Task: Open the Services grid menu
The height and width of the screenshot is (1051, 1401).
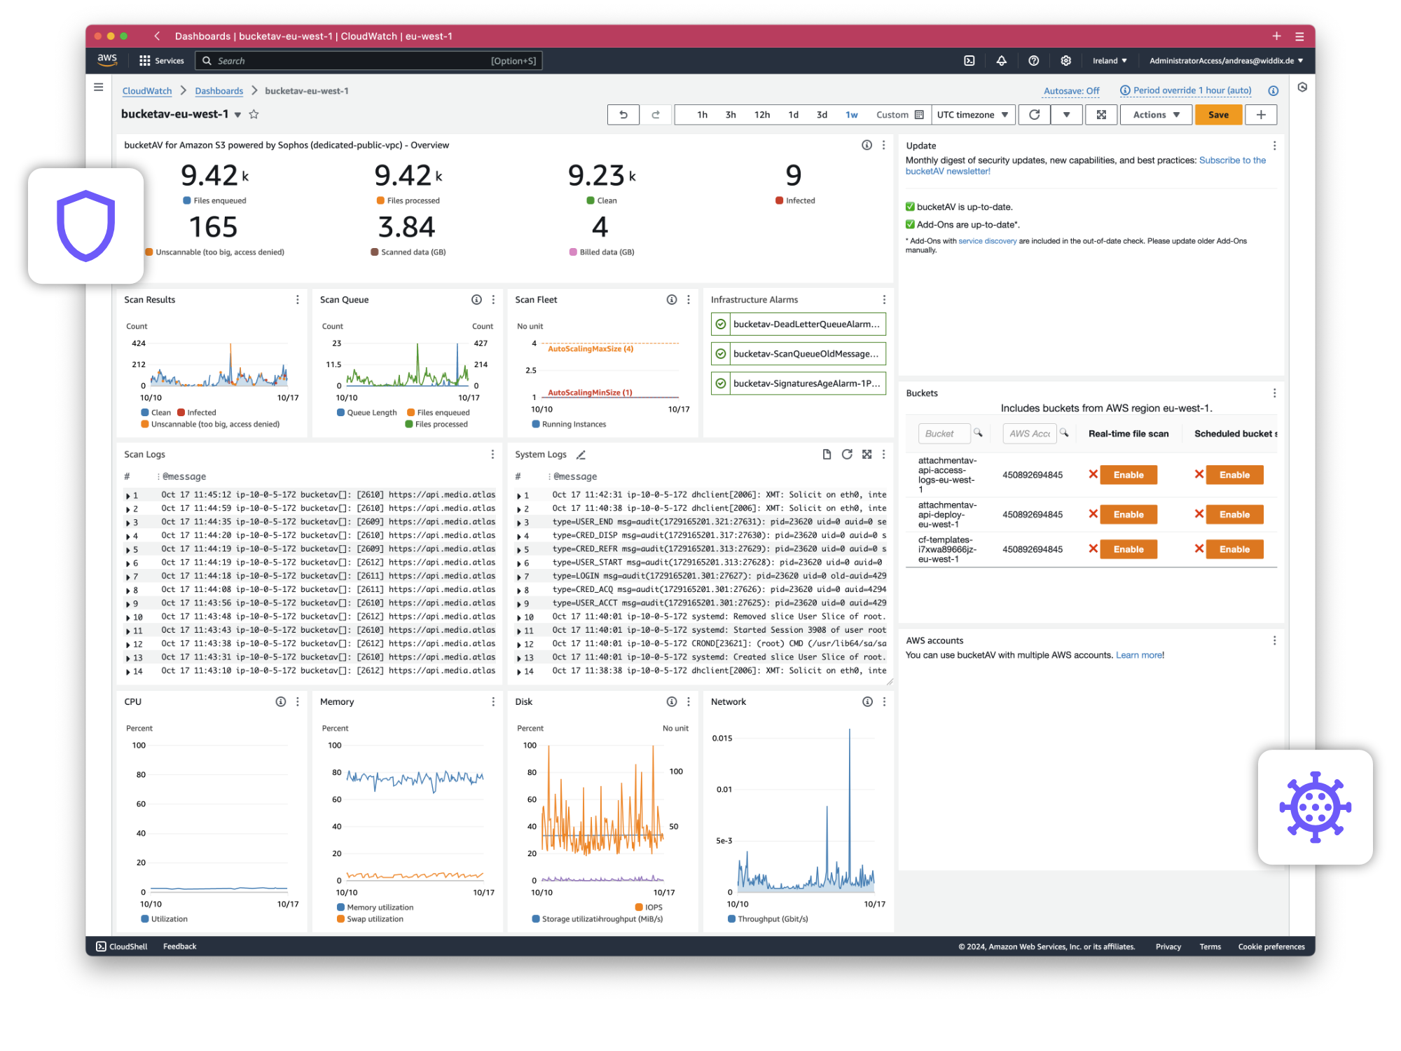Action: pos(162,61)
